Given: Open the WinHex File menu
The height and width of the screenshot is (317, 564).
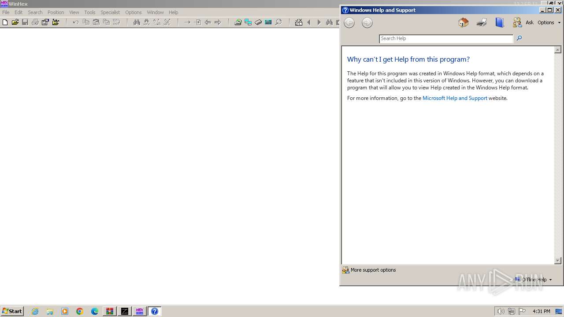Looking at the screenshot, I should coord(6,12).
